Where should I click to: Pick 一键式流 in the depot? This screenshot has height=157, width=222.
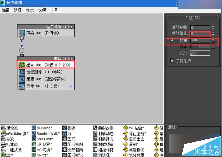[11, 150]
